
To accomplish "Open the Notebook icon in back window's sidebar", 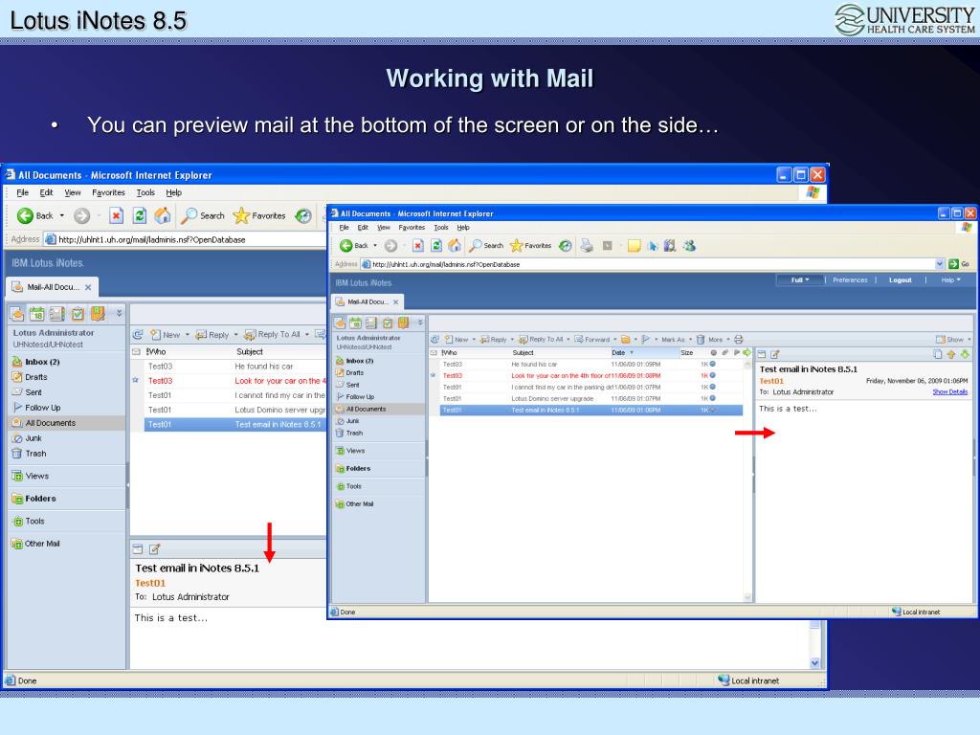I will pyautogui.click(x=98, y=314).
